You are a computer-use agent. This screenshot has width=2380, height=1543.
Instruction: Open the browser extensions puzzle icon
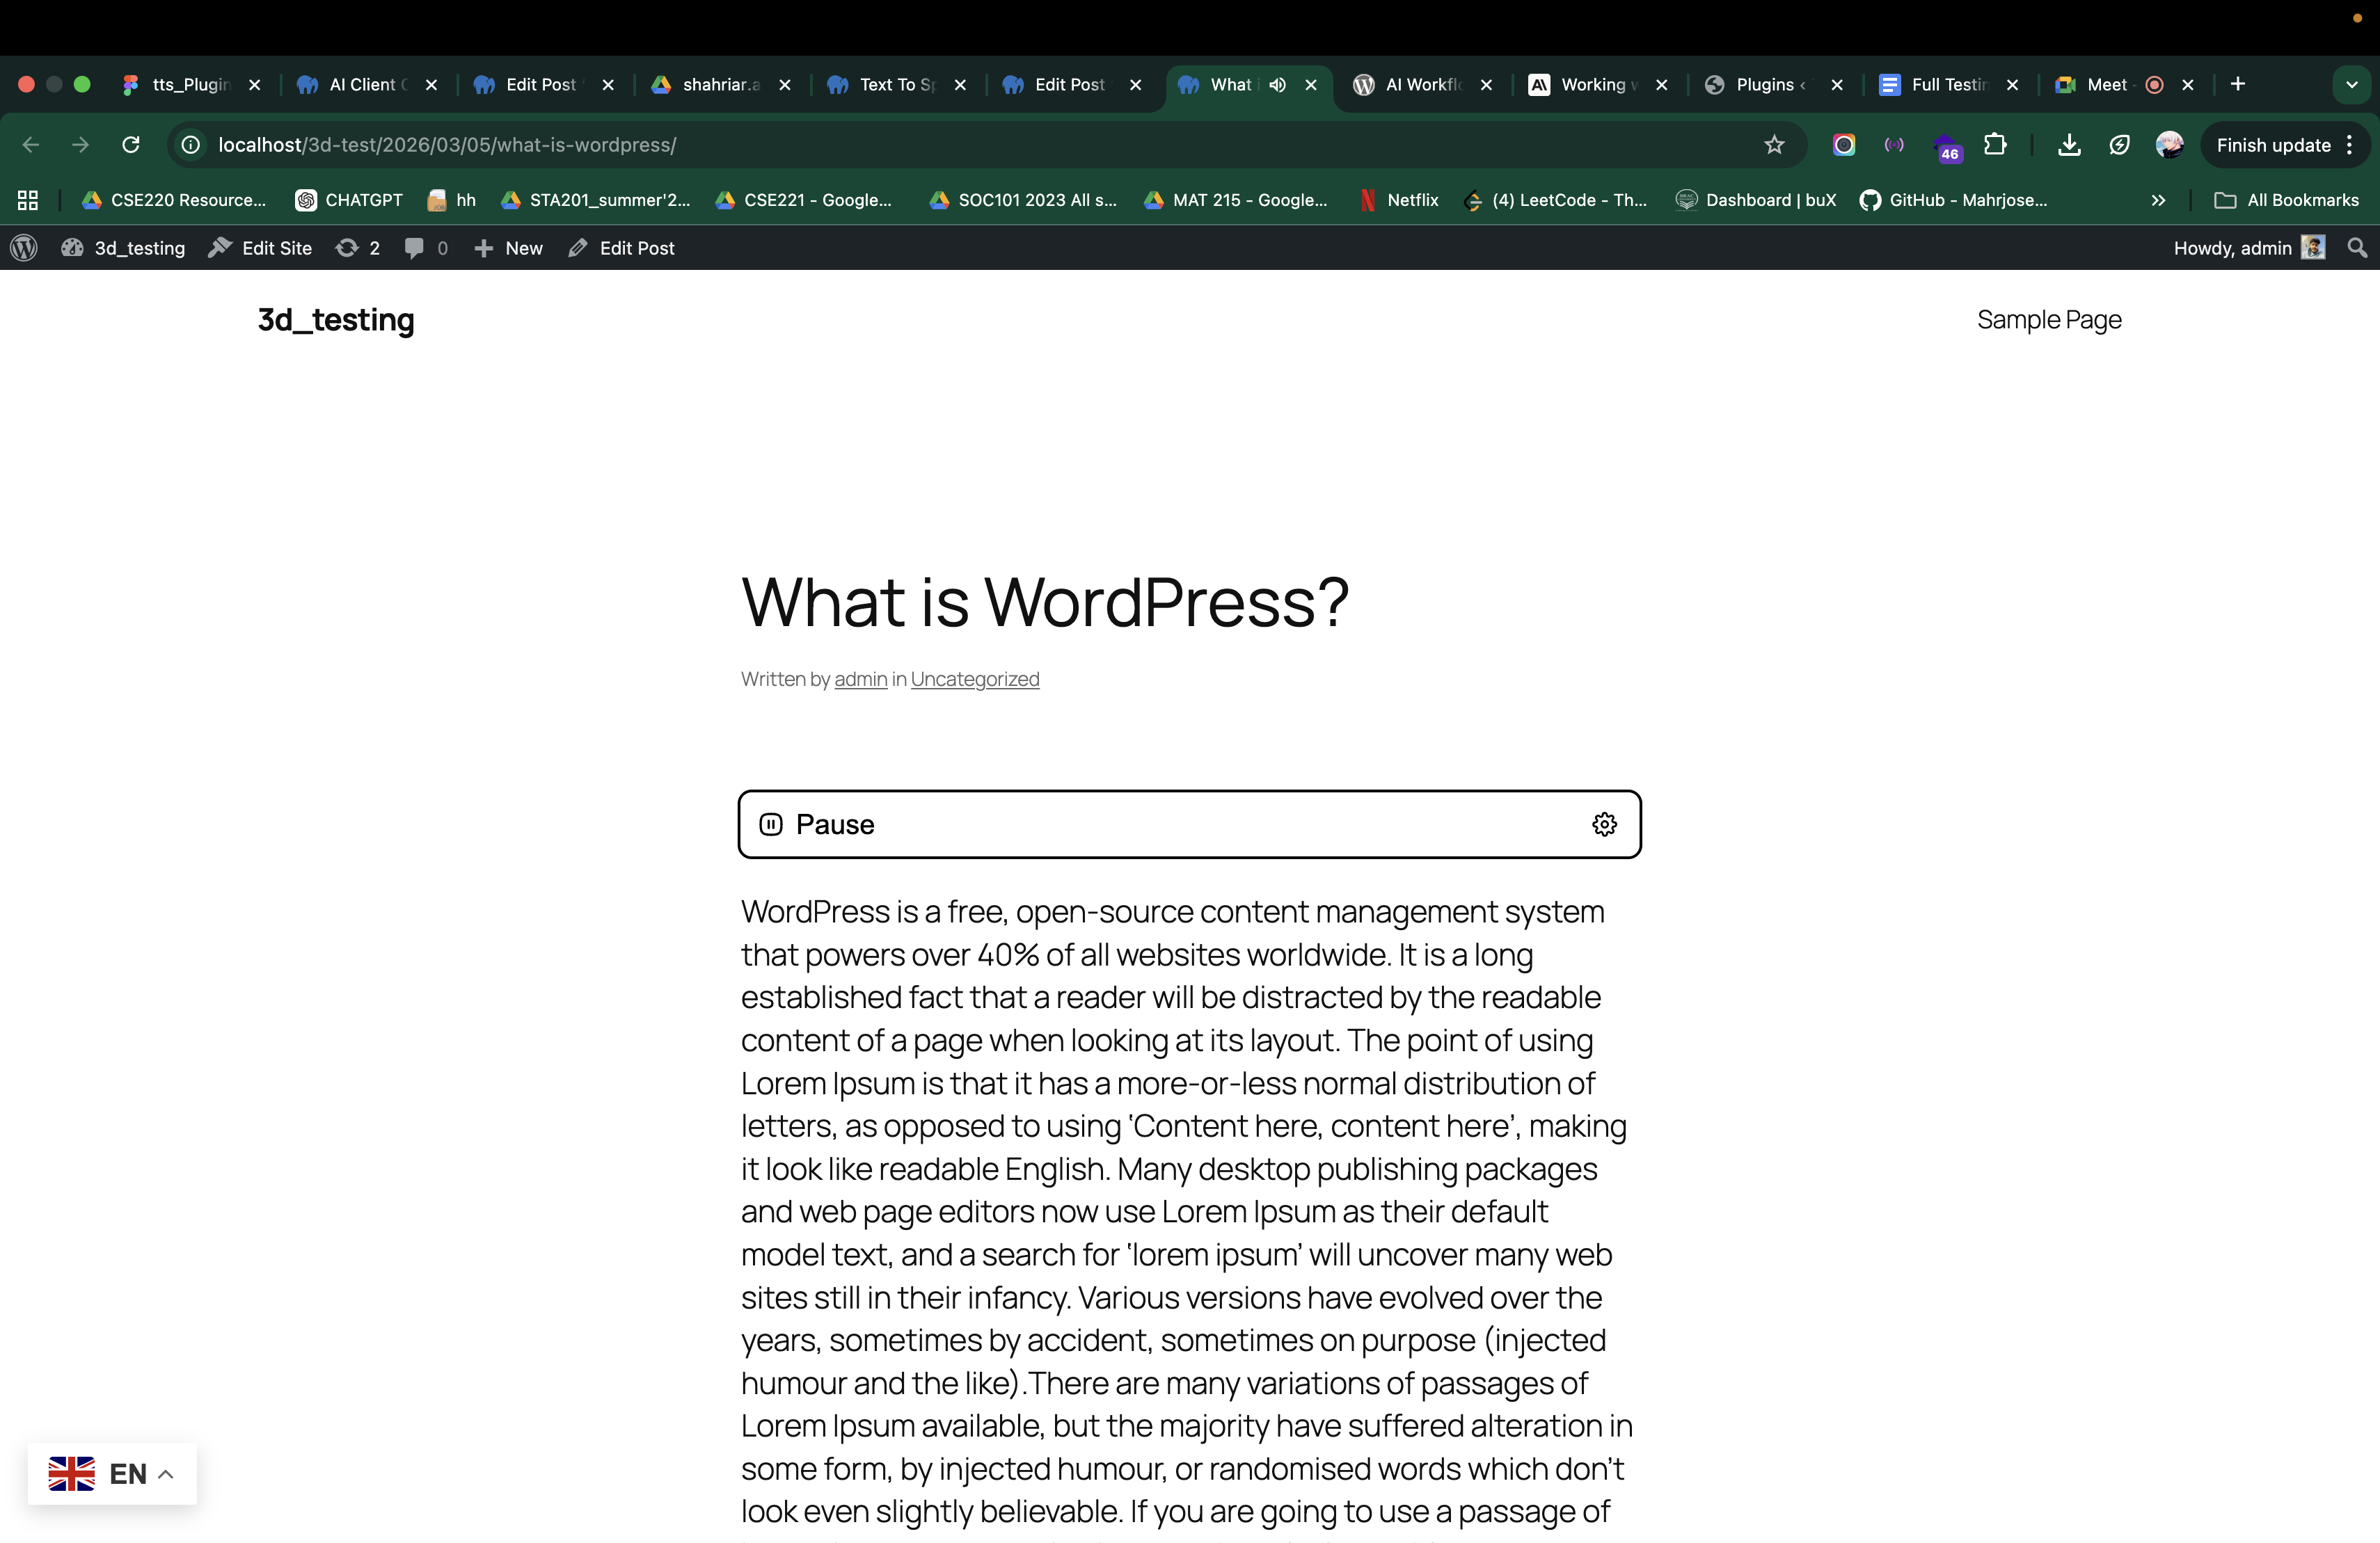click(1996, 145)
